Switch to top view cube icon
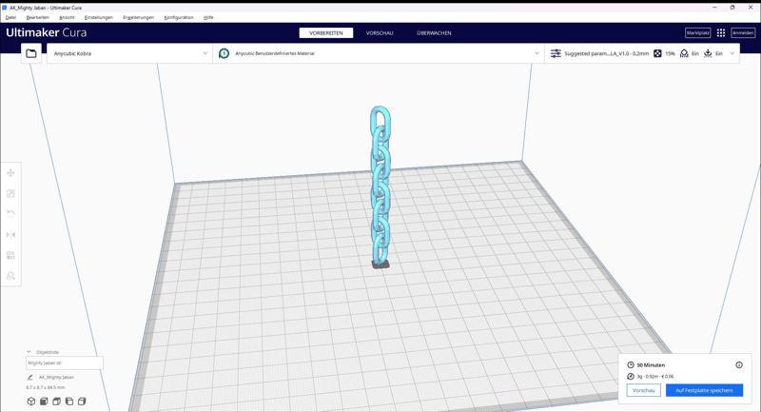This screenshot has height=412, width=761. coord(56,402)
